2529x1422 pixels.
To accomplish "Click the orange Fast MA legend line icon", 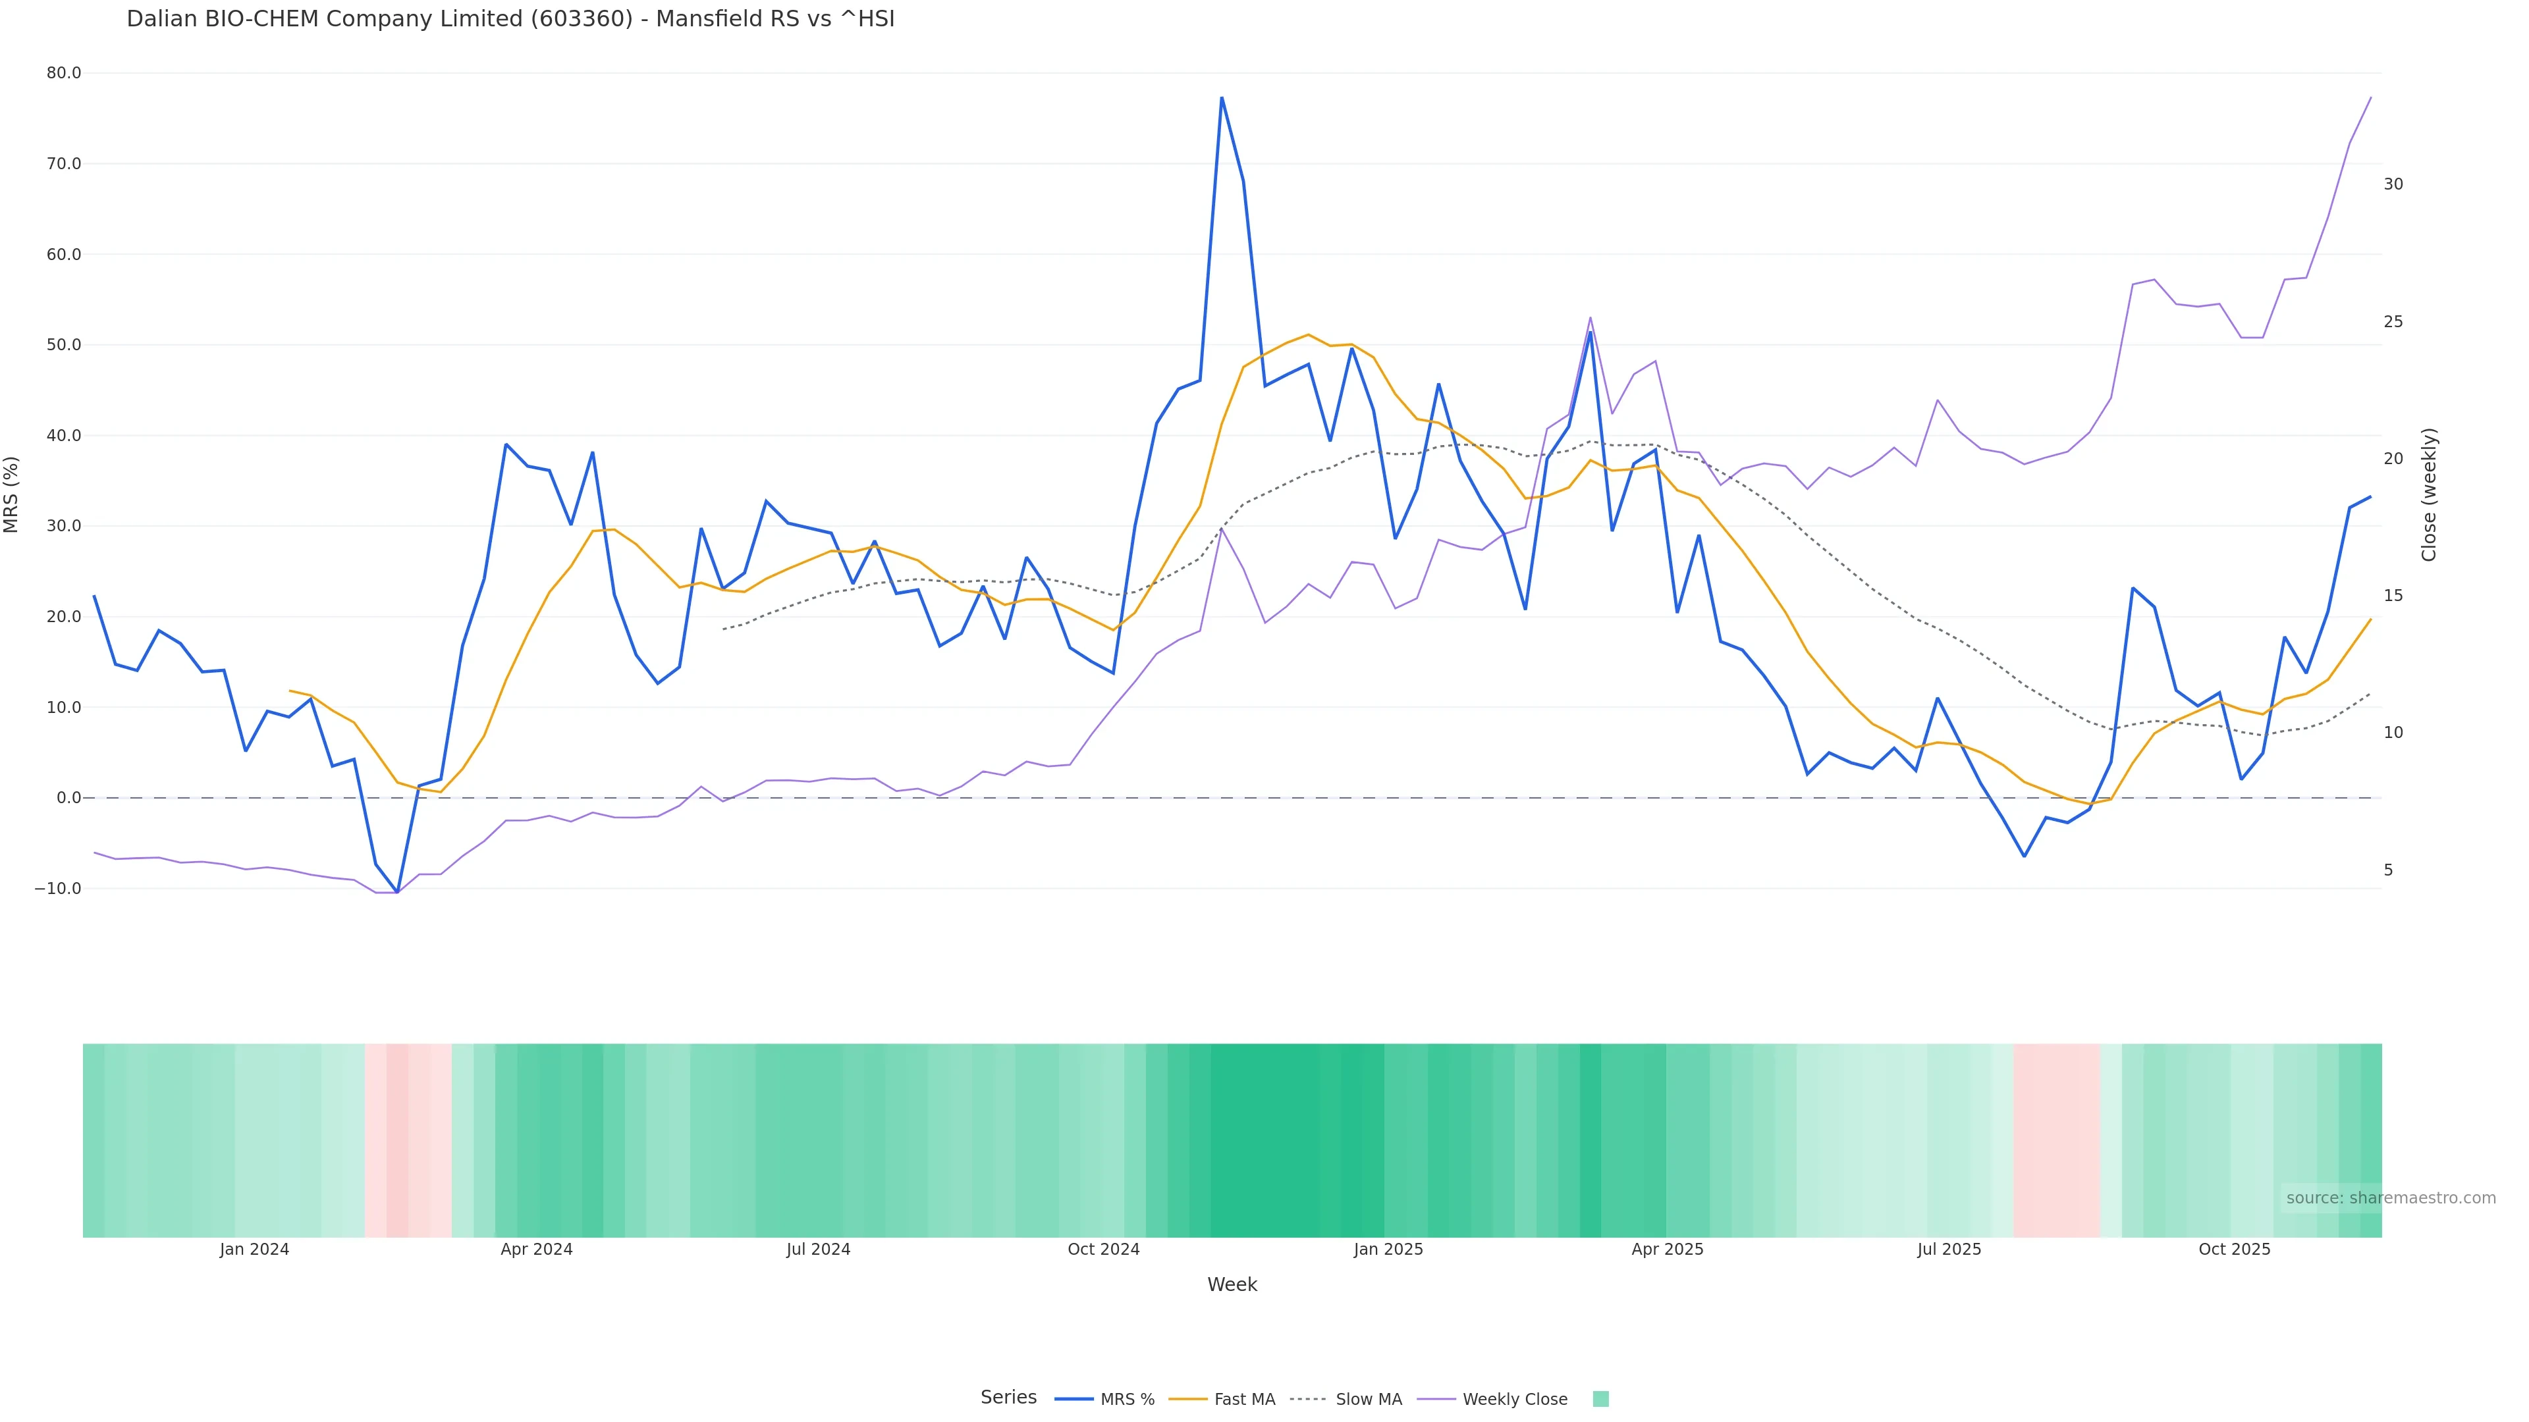I will click(x=1188, y=1400).
